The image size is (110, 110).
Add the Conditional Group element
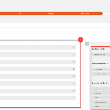click(101, 74)
